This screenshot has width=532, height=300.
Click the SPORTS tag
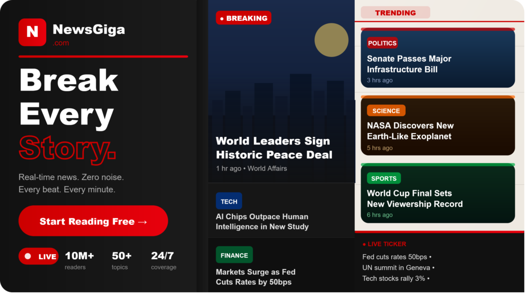384,178
